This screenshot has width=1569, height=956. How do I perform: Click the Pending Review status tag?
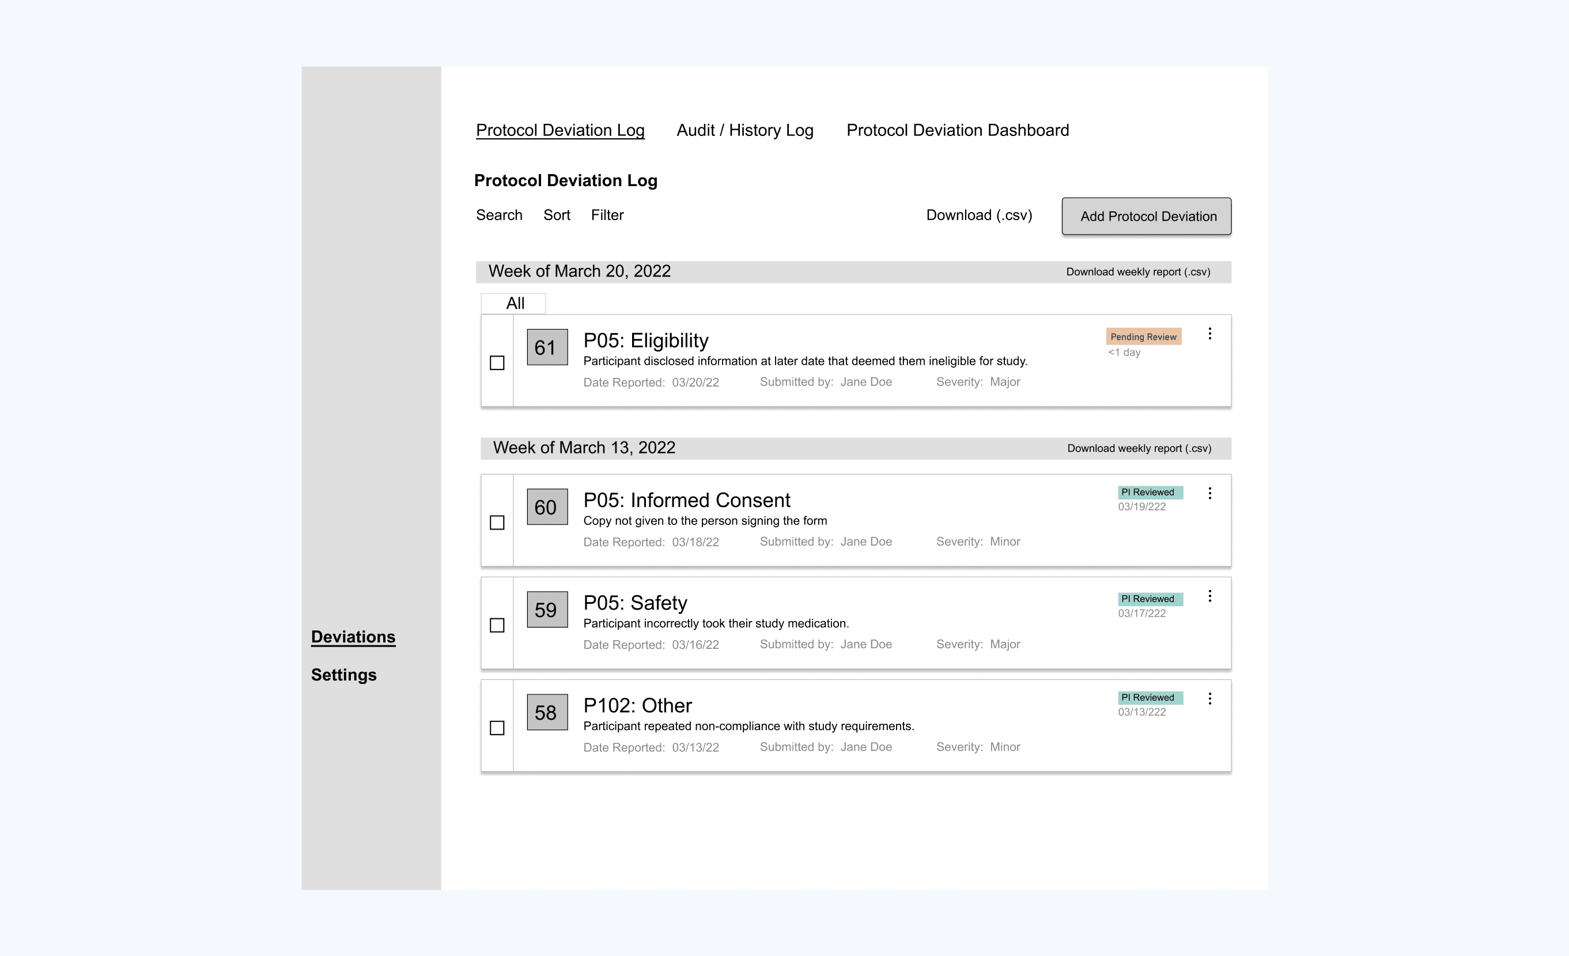(1143, 337)
